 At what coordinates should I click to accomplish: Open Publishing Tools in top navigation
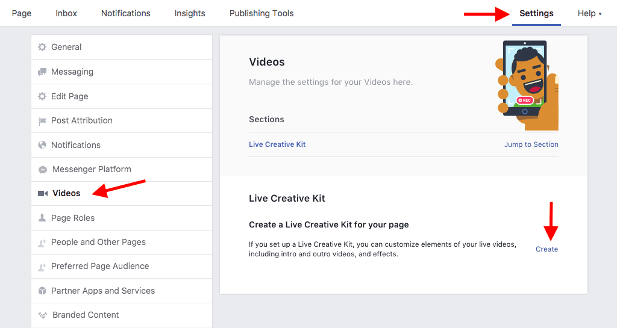[262, 13]
